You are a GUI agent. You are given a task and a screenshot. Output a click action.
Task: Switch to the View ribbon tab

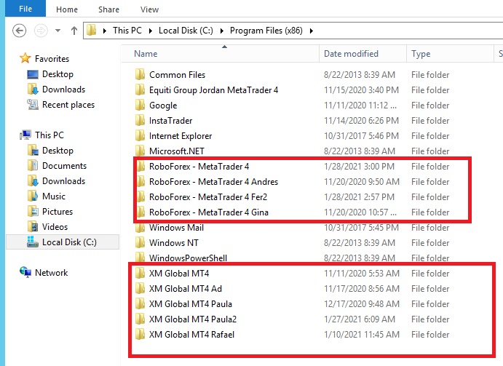149,9
